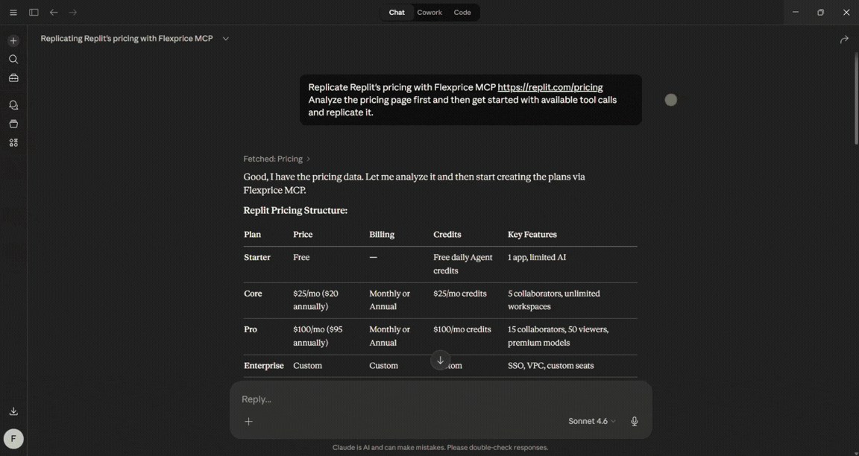Add attachment with plus icon in composer
Screen dimensions: 859x456
[249, 421]
